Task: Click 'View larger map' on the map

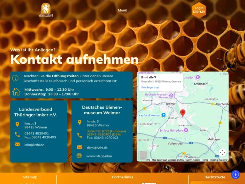Action: [x=150, y=87]
